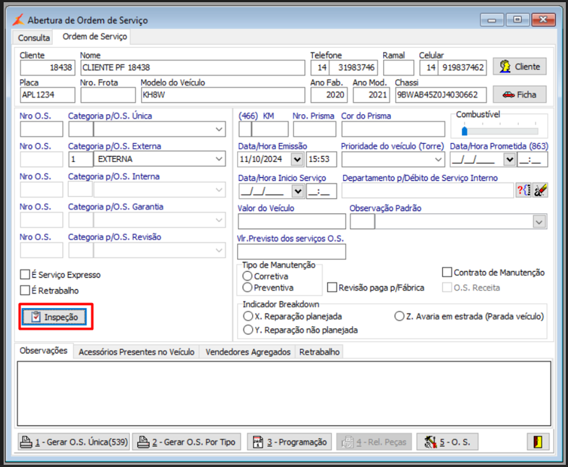Screen dimensions: 568x467
Task: Open 3 - Programação schedule button
Action: tap(290, 442)
